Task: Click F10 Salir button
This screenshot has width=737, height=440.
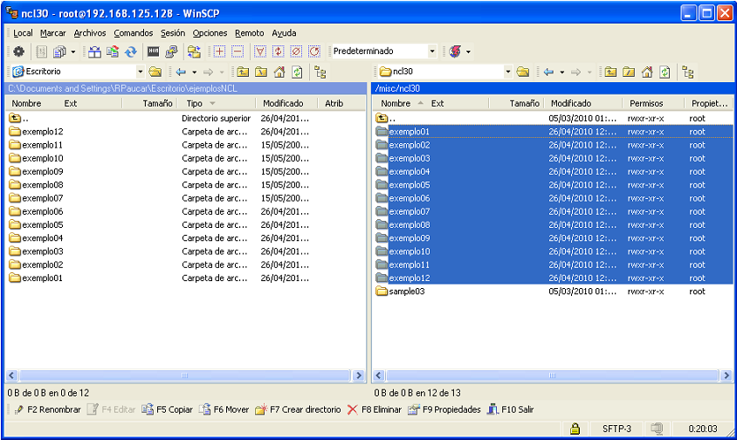Action: [x=511, y=409]
